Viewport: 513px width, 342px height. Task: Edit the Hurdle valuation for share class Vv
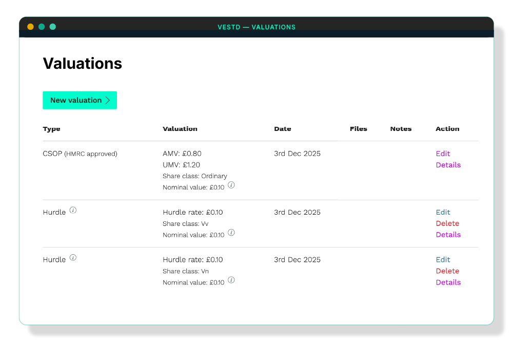(x=443, y=212)
